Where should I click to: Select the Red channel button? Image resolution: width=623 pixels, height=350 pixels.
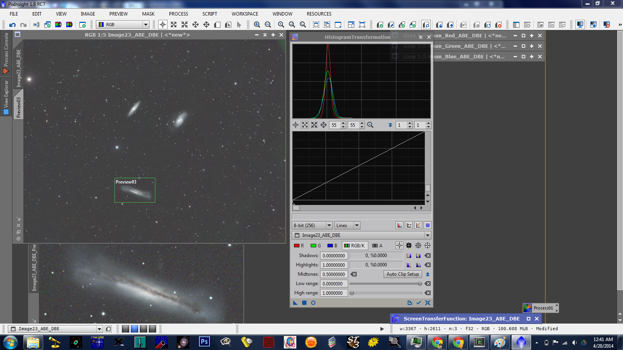pyautogui.click(x=299, y=245)
